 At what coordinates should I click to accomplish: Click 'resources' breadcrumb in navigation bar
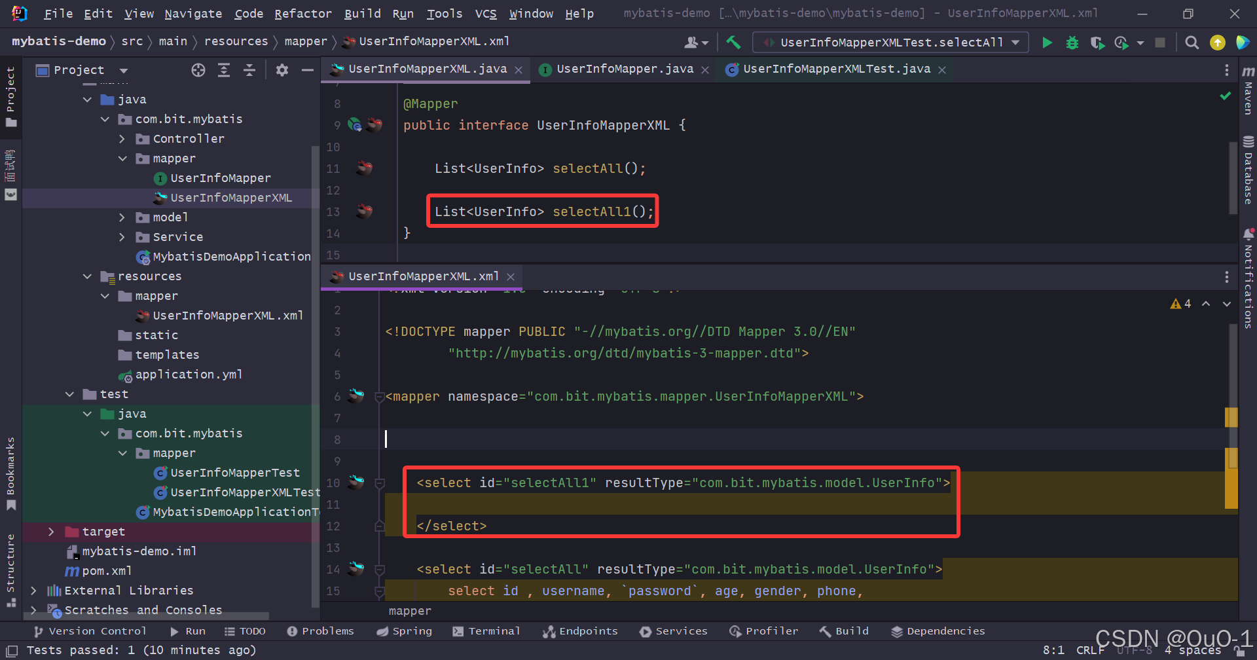point(236,41)
